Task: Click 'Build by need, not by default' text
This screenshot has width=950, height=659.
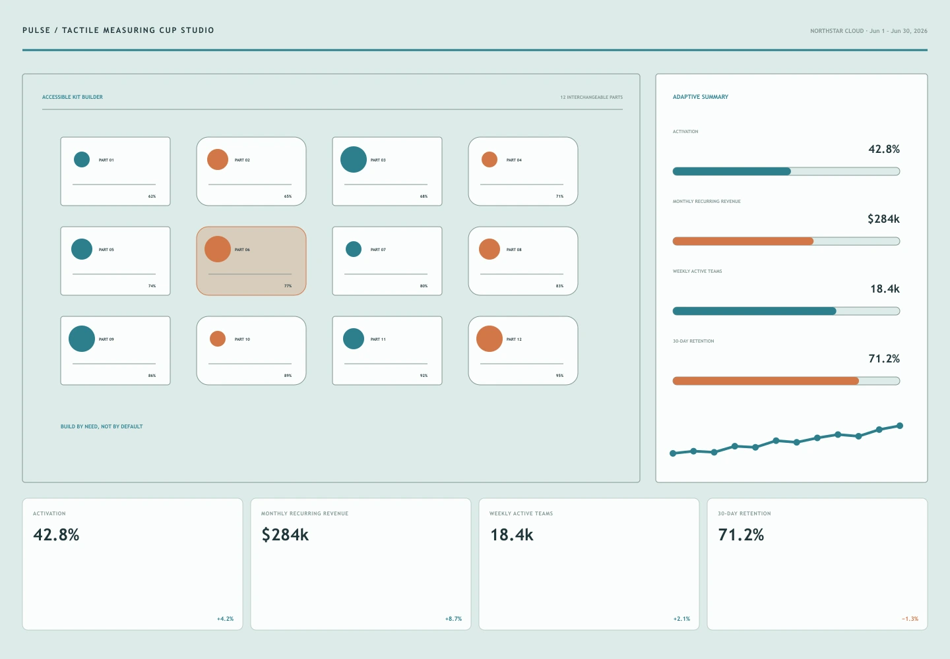Action: [x=102, y=426]
